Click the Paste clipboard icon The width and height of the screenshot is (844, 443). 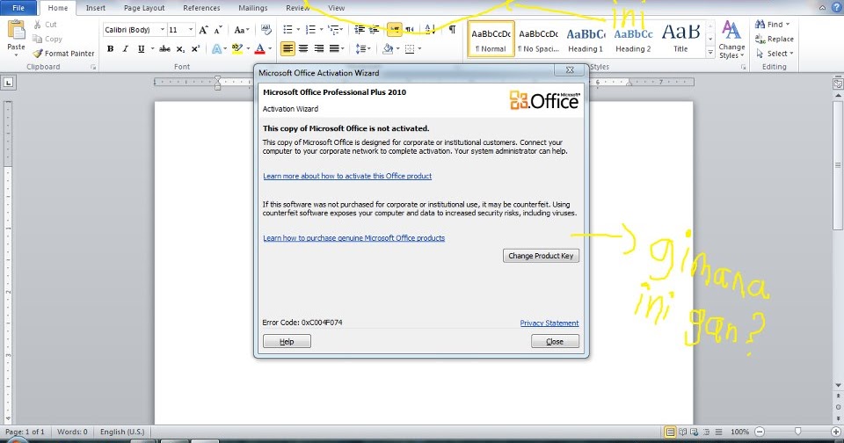16,31
